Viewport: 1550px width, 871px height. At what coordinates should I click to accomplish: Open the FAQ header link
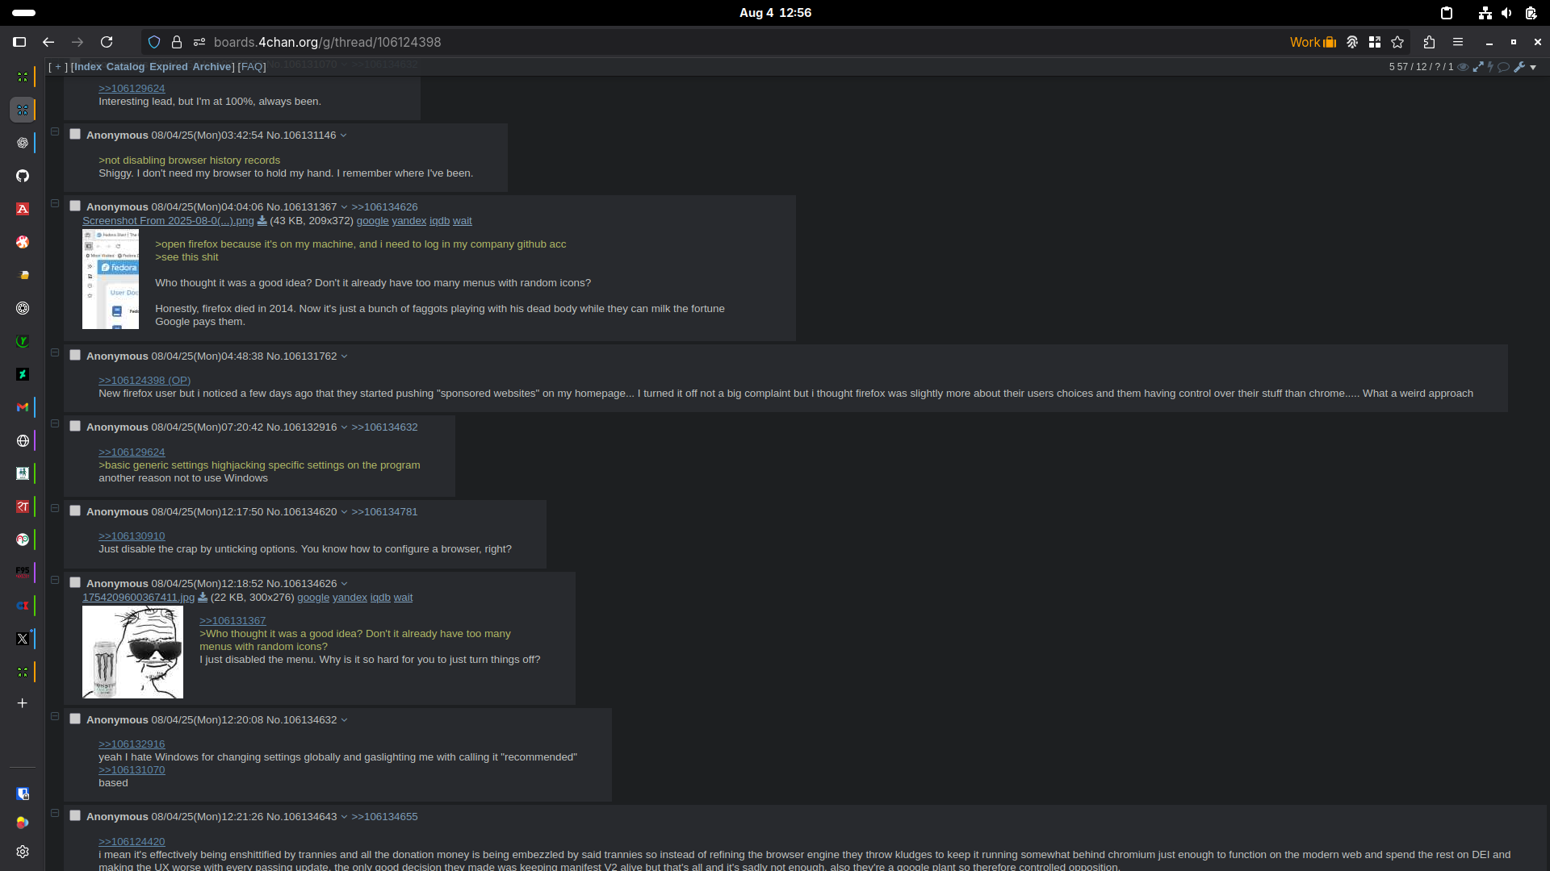252,67
